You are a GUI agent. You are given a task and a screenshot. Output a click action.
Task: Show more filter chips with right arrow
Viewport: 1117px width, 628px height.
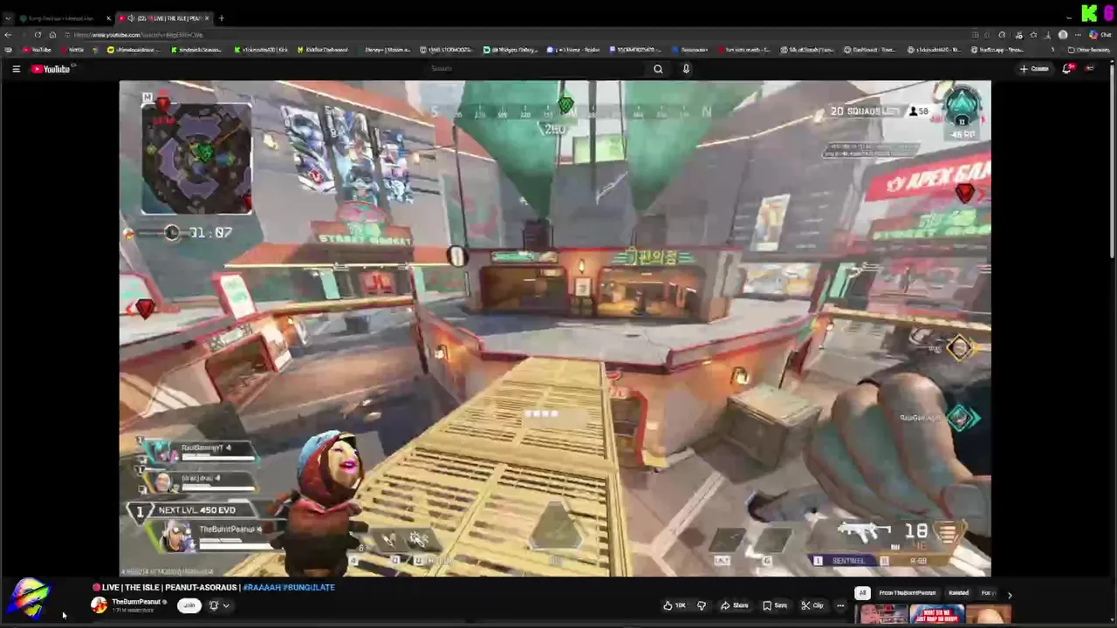(x=1010, y=595)
